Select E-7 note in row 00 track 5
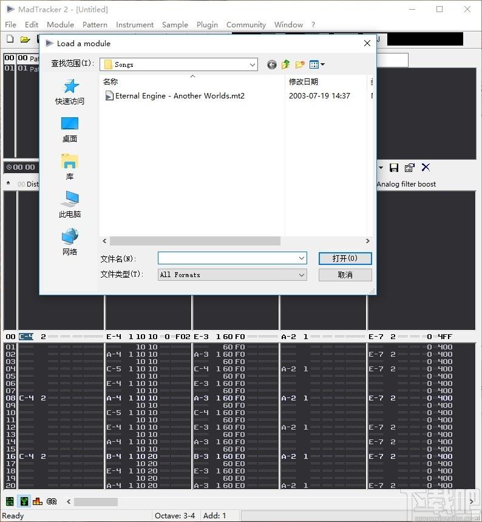The image size is (482, 522). pyautogui.click(x=376, y=337)
